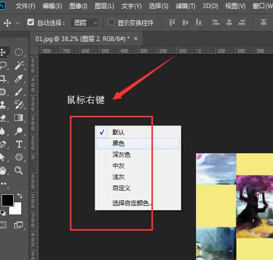Select the Elliptical Marquee tool
Image resolution: width=273 pixels, height=260 pixels.
click(19, 52)
